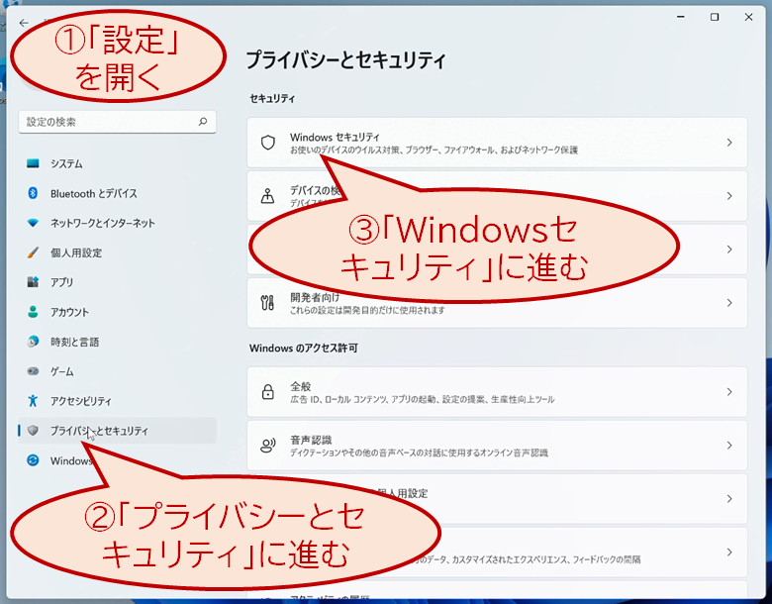The width and height of the screenshot is (772, 604).
Task: Maximize the Settings window
Action: tap(715, 17)
